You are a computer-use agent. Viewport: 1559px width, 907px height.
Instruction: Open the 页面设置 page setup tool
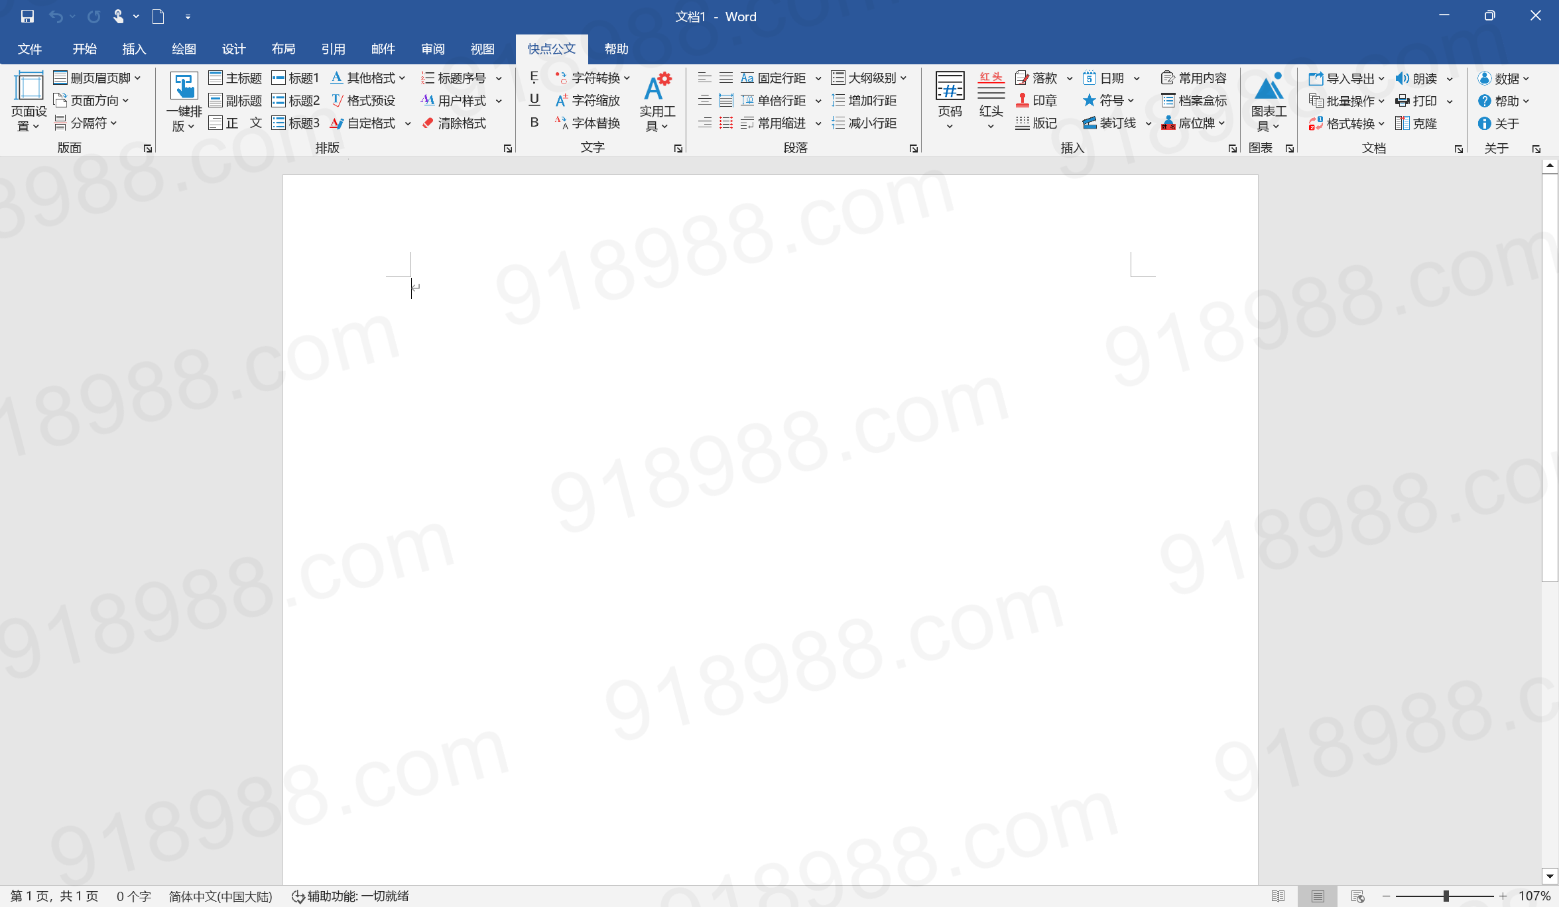pyautogui.click(x=29, y=101)
